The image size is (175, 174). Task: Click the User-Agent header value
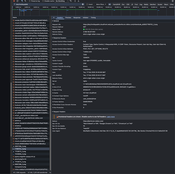[125, 131]
